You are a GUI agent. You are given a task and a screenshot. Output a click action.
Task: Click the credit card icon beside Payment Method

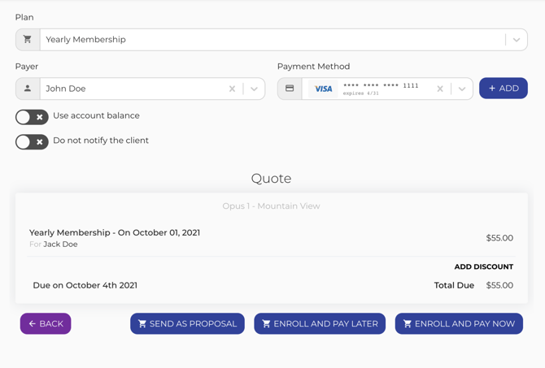click(x=290, y=89)
